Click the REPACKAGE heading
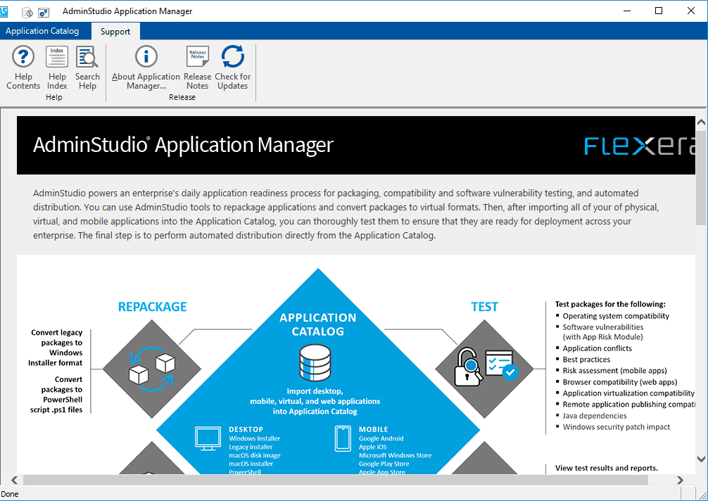708x501 pixels. [152, 307]
